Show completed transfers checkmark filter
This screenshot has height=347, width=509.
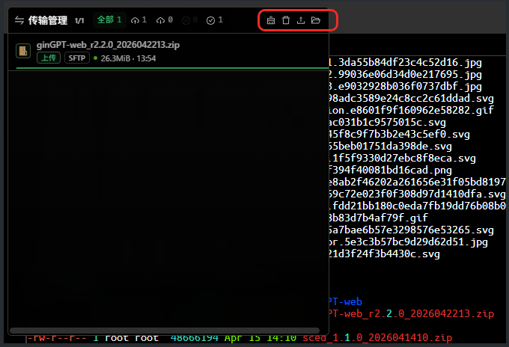pos(215,20)
